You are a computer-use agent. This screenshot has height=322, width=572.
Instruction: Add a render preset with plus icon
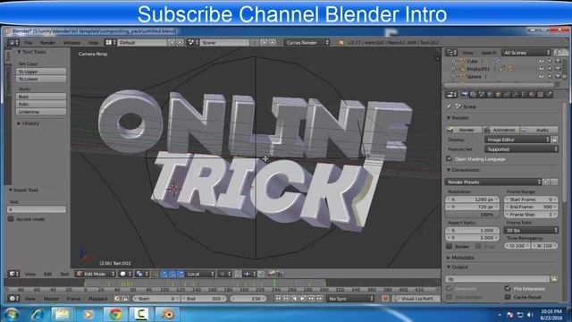coord(546,182)
